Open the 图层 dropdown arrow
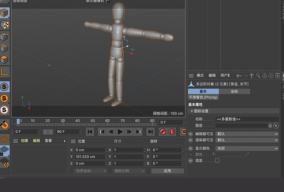284x192 pixels. point(270,125)
